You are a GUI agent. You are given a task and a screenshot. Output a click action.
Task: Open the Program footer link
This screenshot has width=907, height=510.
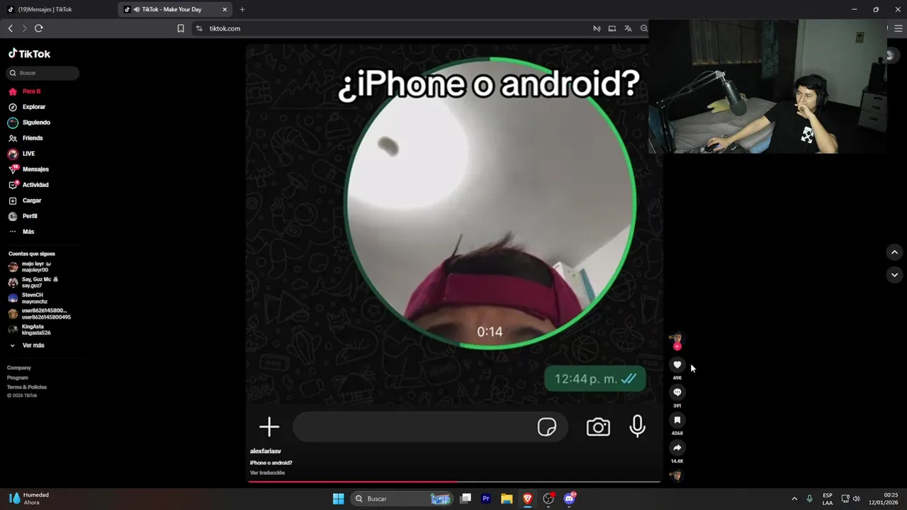pos(18,378)
